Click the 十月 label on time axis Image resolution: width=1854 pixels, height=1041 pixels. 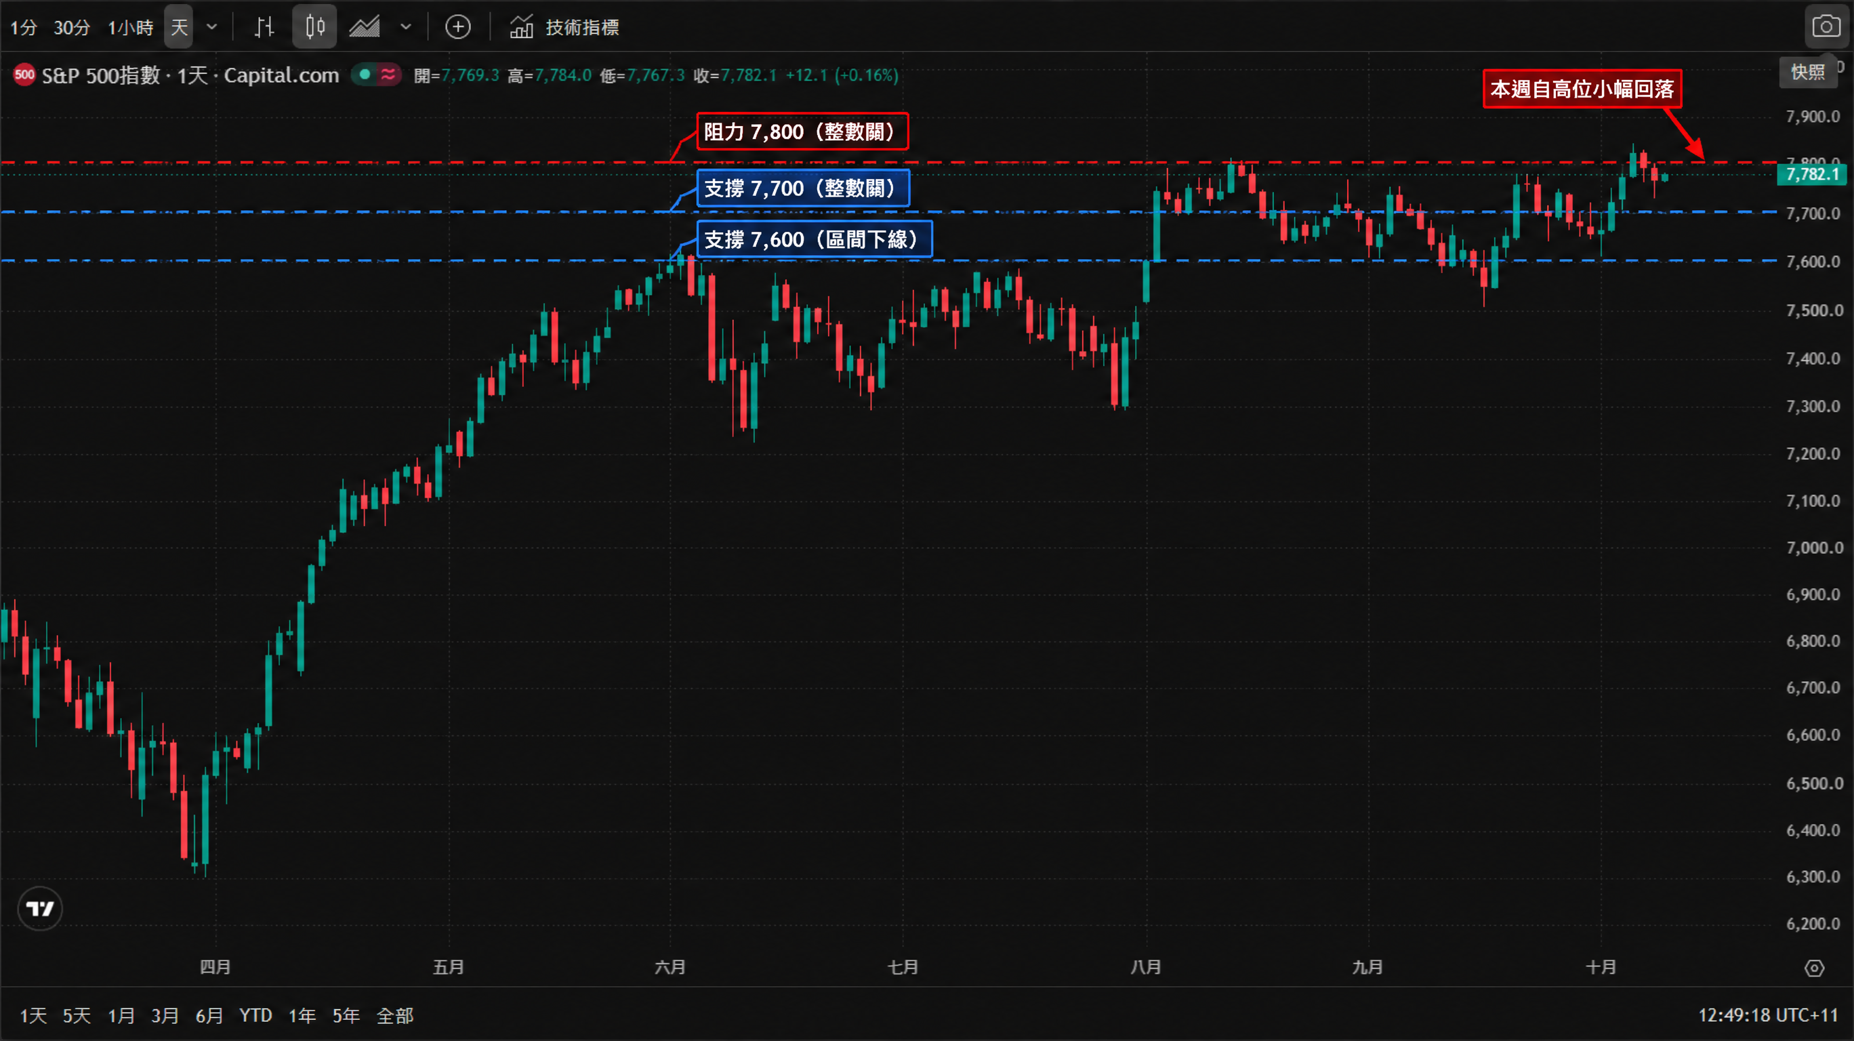(1601, 967)
